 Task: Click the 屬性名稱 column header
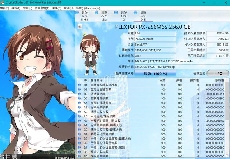coord(96,80)
